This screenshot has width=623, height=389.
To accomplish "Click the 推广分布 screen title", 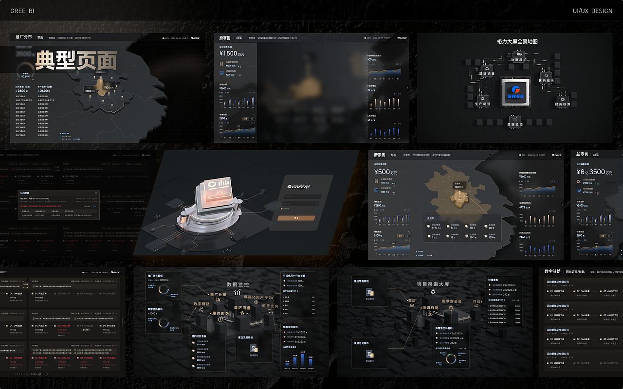I will point(23,37).
